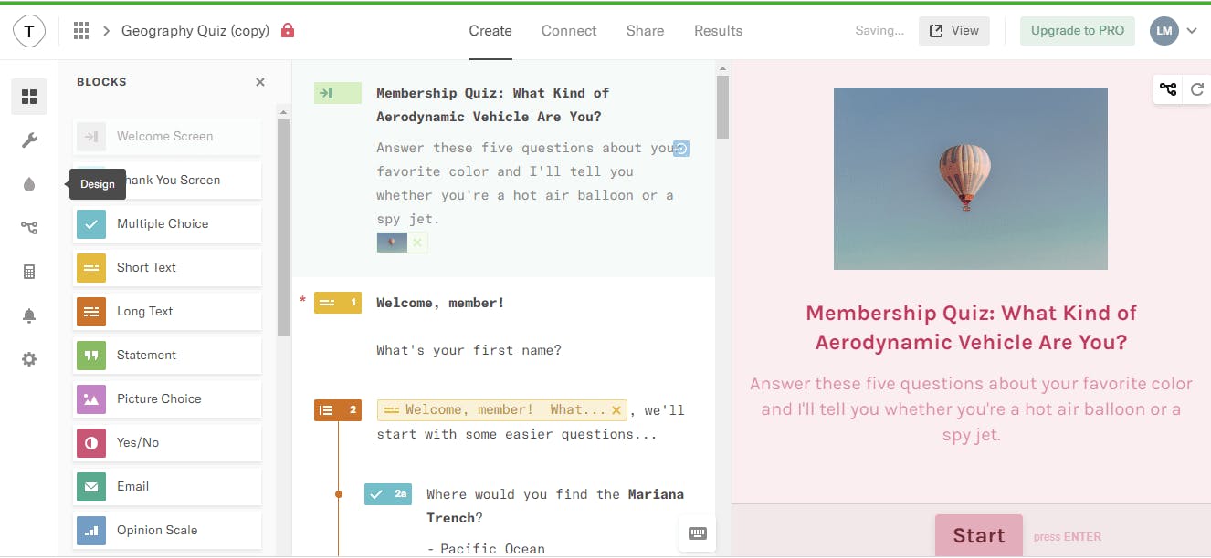Switch to the Create tab
This screenshot has width=1211, height=558.
490,31
